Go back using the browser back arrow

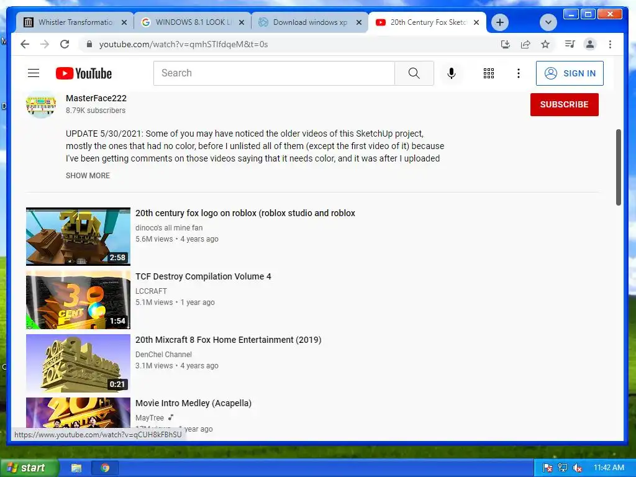pos(25,44)
